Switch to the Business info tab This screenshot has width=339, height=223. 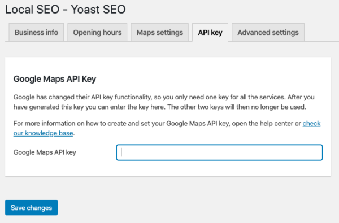tap(36, 32)
